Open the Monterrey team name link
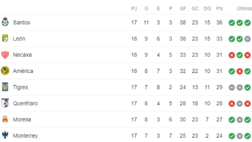The width and height of the screenshot is (252, 142). [25, 136]
